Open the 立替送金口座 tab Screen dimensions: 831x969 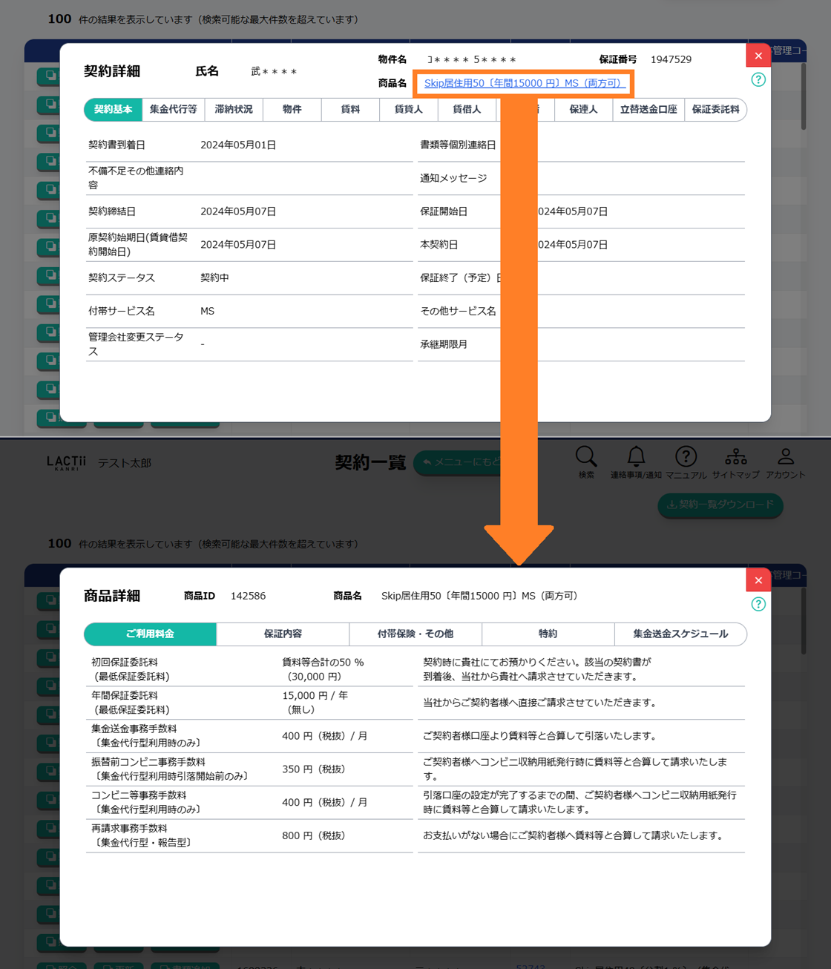(648, 109)
